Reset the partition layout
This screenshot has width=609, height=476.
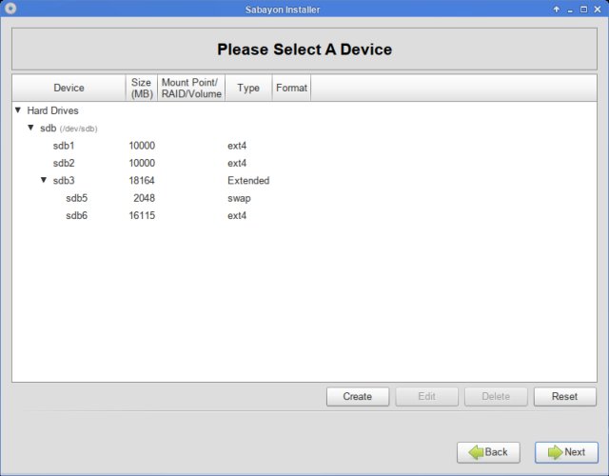pyautogui.click(x=564, y=396)
